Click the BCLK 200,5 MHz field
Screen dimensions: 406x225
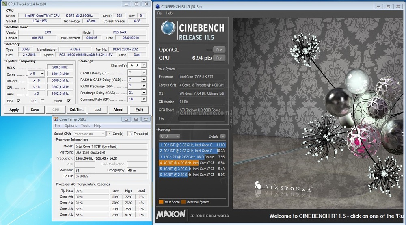pos(60,67)
